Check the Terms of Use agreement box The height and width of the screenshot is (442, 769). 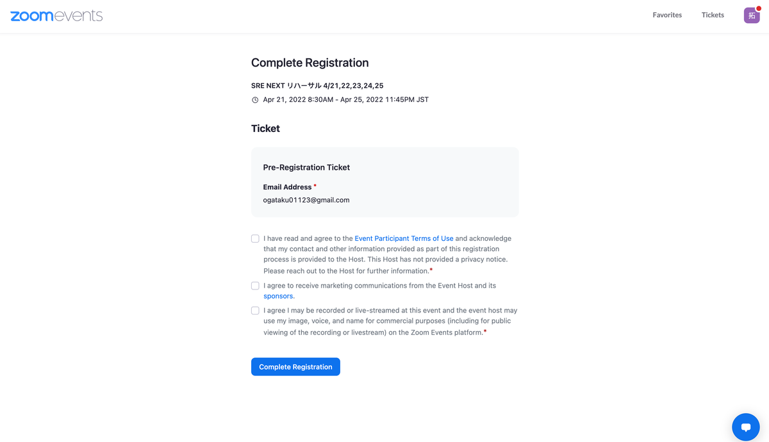255,238
